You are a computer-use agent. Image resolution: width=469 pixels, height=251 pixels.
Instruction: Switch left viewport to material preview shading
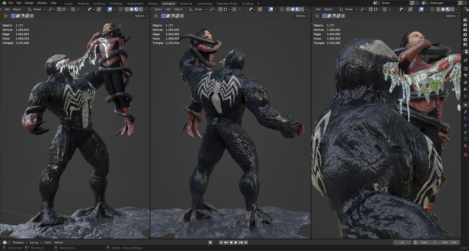pyautogui.click(x=136, y=9)
